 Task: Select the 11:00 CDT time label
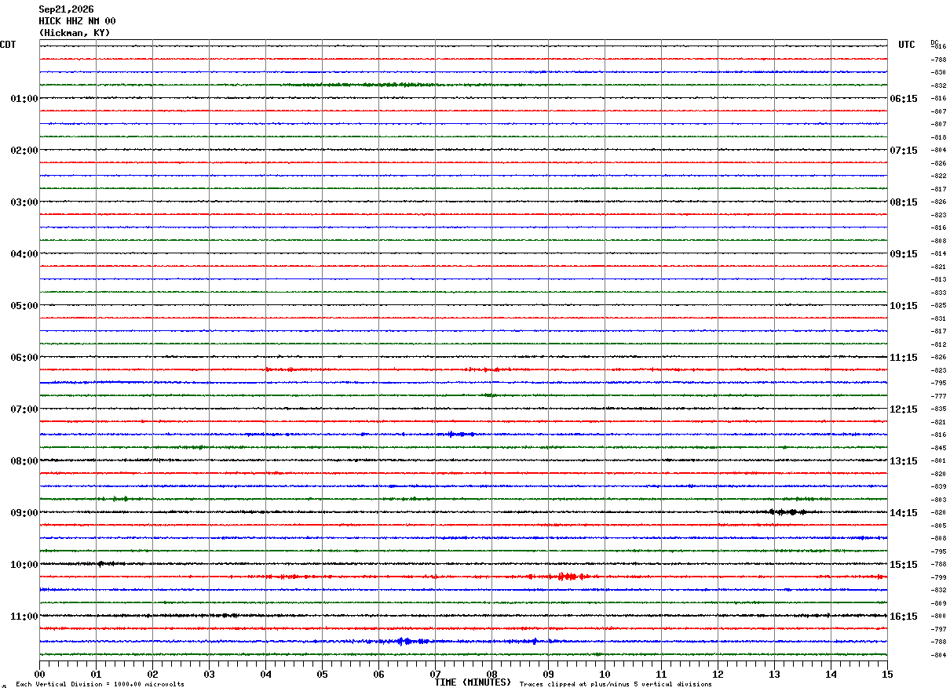pyautogui.click(x=24, y=617)
